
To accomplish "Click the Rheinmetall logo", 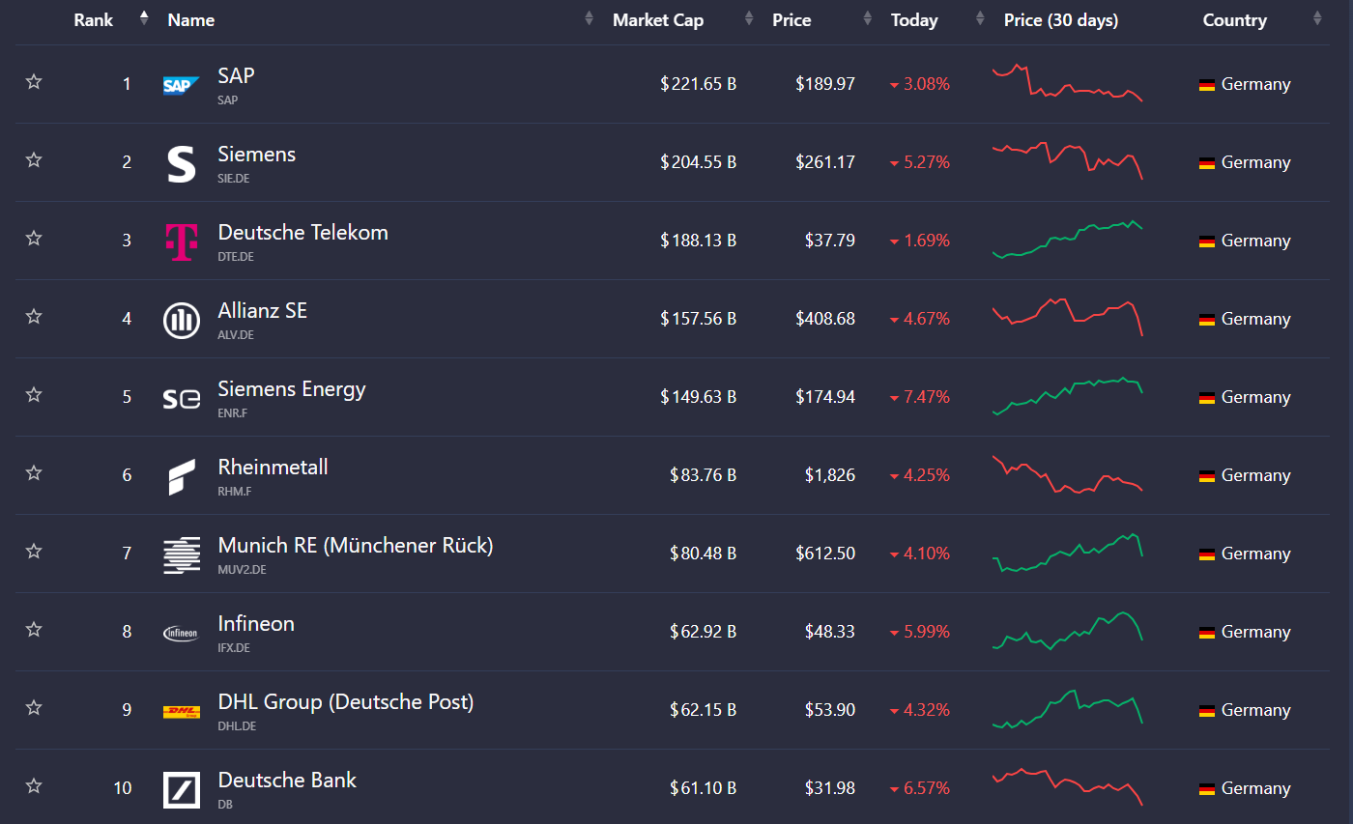I will point(181,476).
